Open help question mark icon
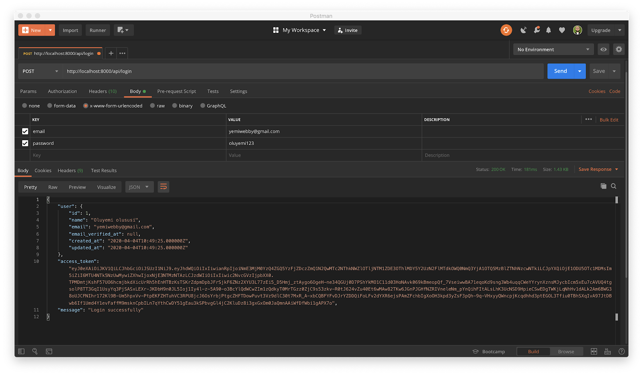Image resolution: width=643 pixels, height=375 pixels. coord(621,351)
